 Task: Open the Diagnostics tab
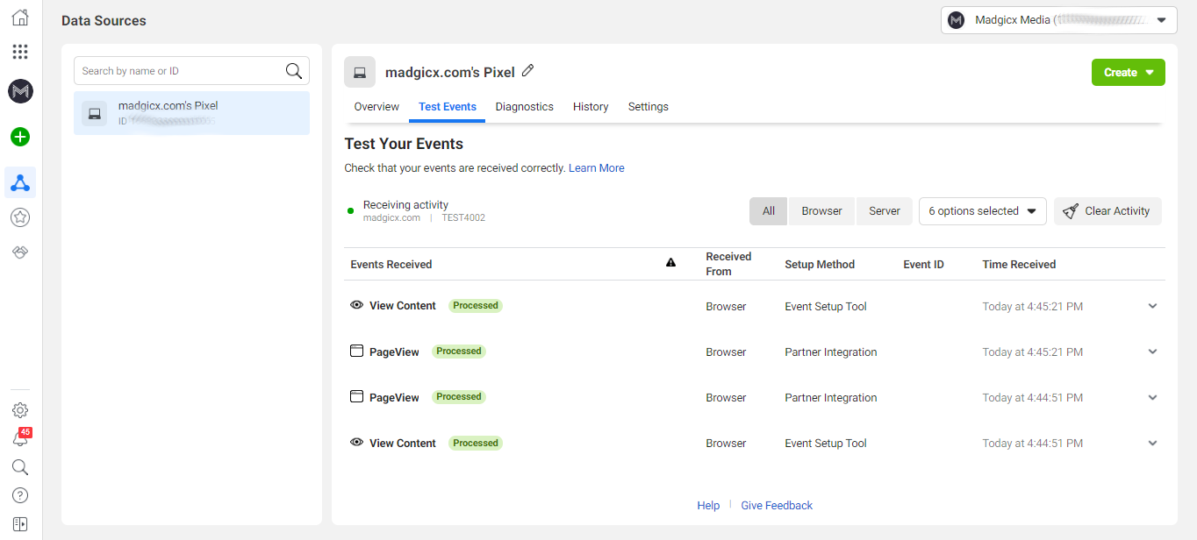524,107
